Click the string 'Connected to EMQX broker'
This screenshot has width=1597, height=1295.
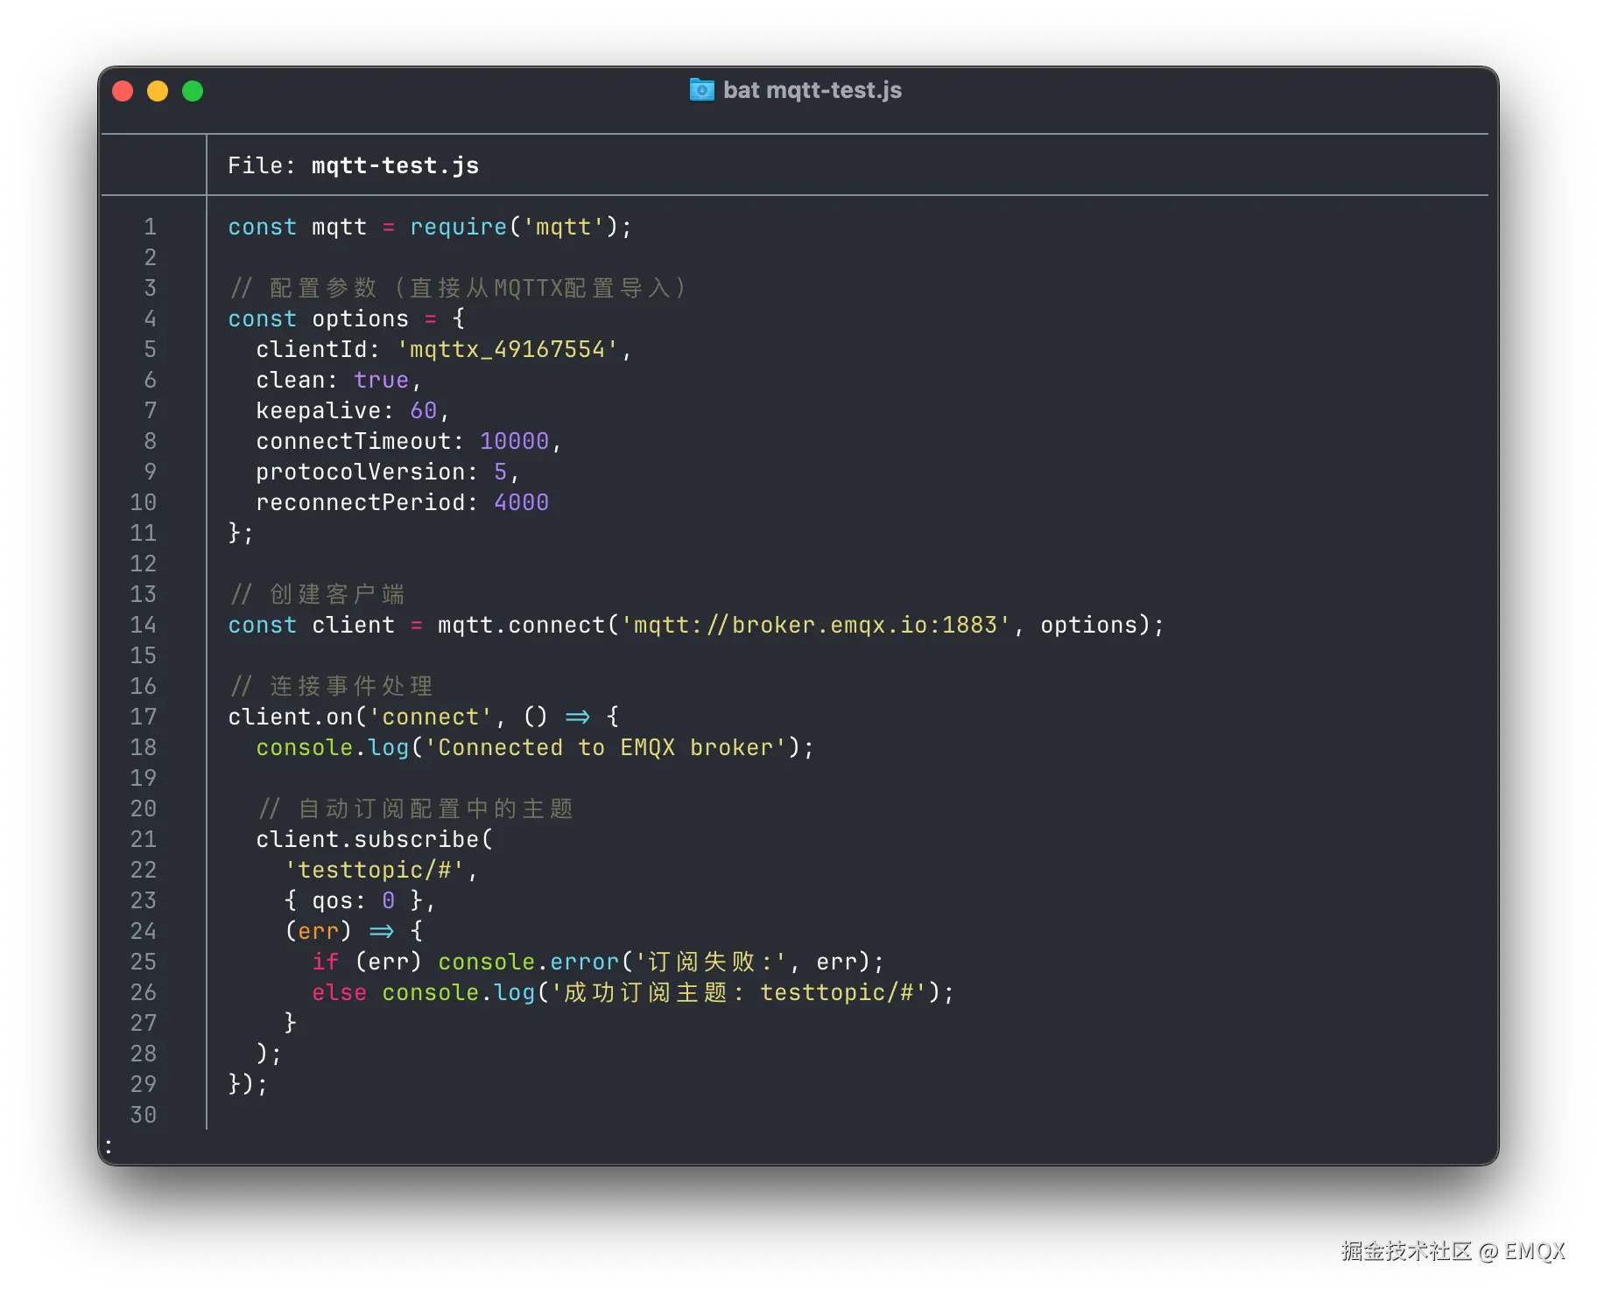606,747
